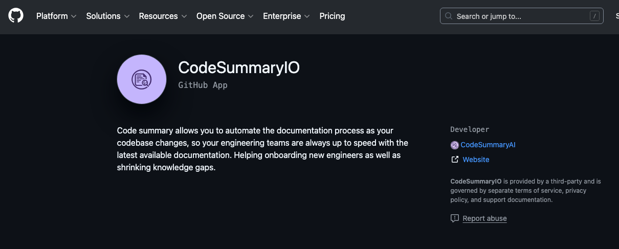Focus the Search or jump to field
The image size is (619, 249).
[521, 16]
